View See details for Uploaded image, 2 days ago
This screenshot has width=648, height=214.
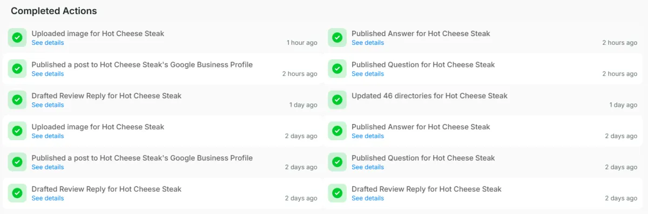(48, 136)
